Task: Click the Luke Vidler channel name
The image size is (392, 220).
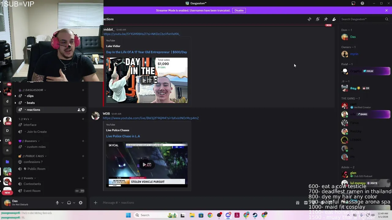Action: [x=113, y=46]
